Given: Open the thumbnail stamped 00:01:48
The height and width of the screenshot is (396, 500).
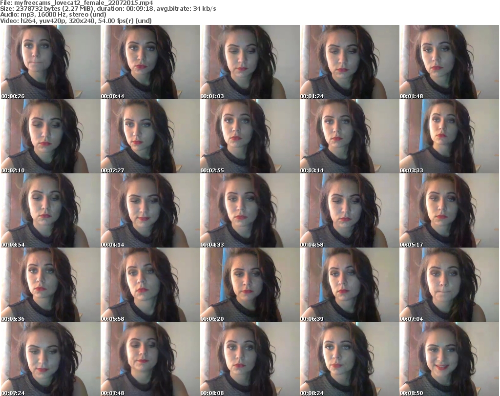Looking at the screenshot, I should (449, 62).
